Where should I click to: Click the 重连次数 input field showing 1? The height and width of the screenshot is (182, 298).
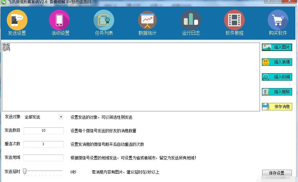(x=44, y=144)
